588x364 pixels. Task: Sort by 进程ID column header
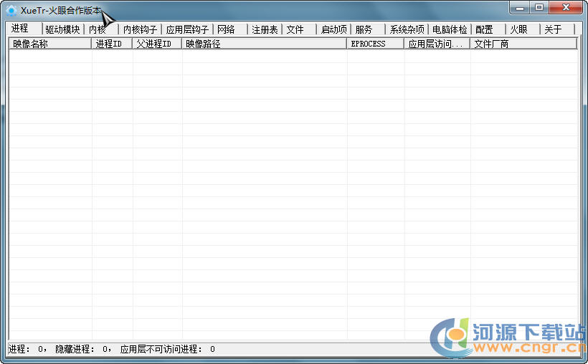112,44
